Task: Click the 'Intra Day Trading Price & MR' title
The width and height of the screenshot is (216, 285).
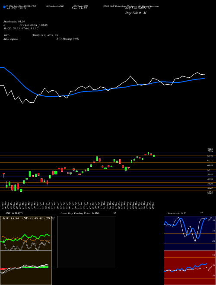Action: (x=79, y=213)
